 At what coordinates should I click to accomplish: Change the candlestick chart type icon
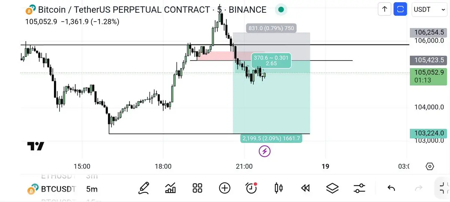point(278,188)
